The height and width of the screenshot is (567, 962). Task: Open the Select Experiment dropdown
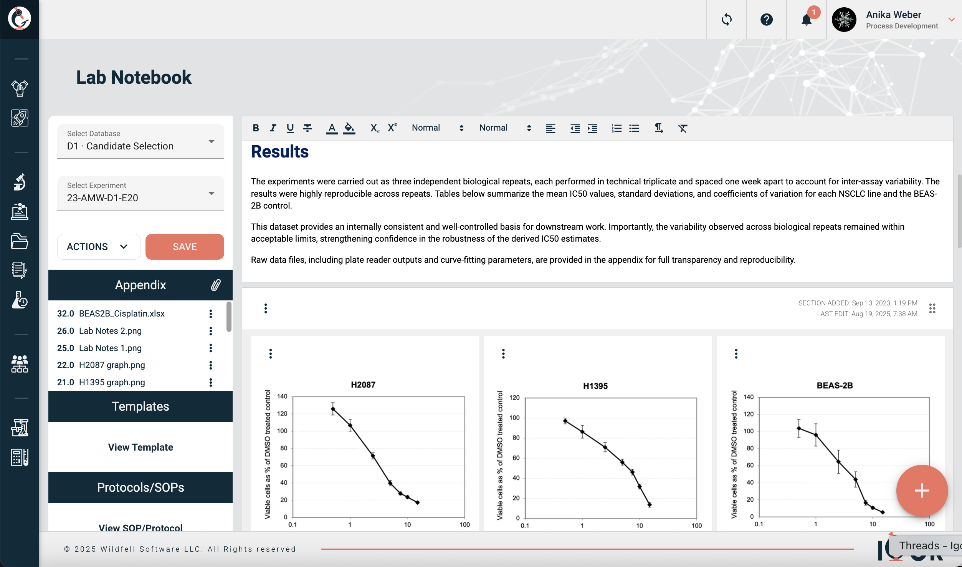click(140, 193)
